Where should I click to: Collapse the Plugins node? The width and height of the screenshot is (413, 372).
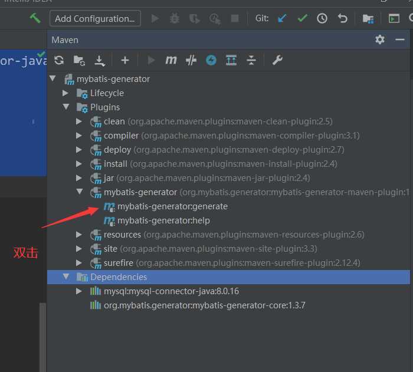coord(66,107)
